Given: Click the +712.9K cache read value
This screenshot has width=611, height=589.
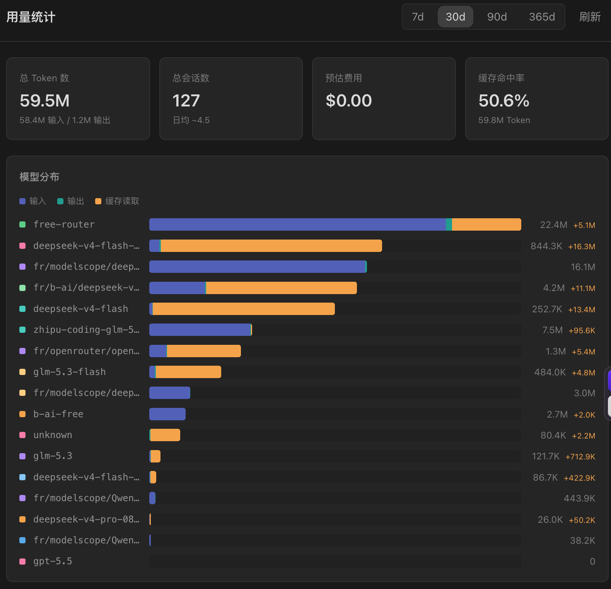Looking at the screenshot, I should click(580, 457).
